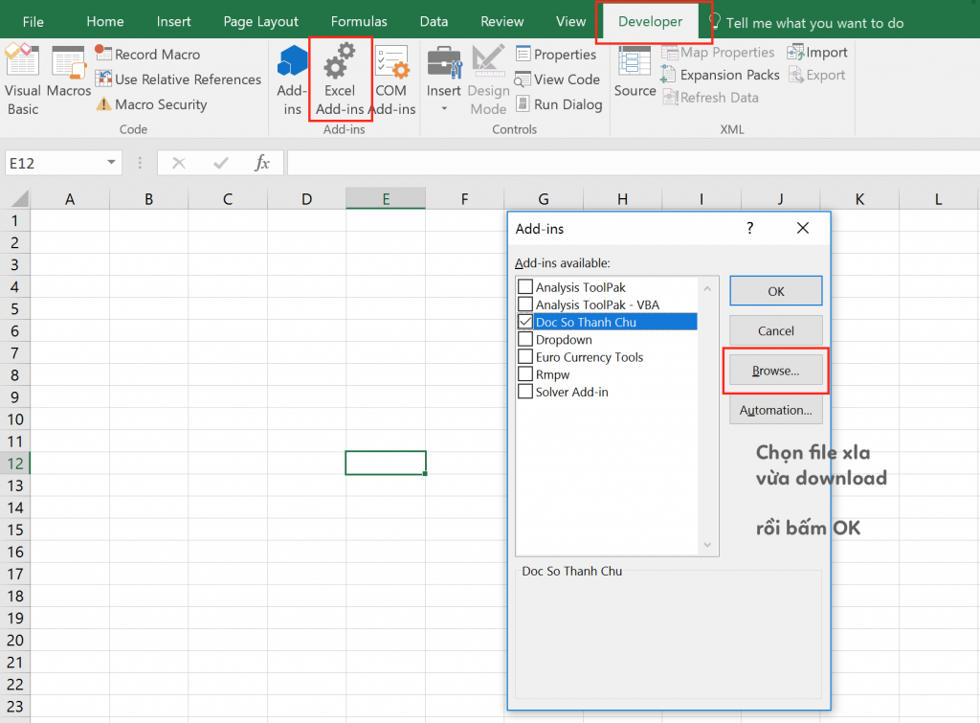
Task: Check Analysis ToolPak - VBA checkbox
Action: click(525, 305)
